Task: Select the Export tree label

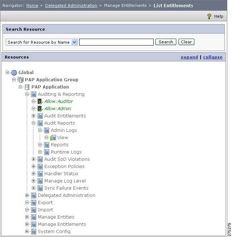Action: [45, 203]
